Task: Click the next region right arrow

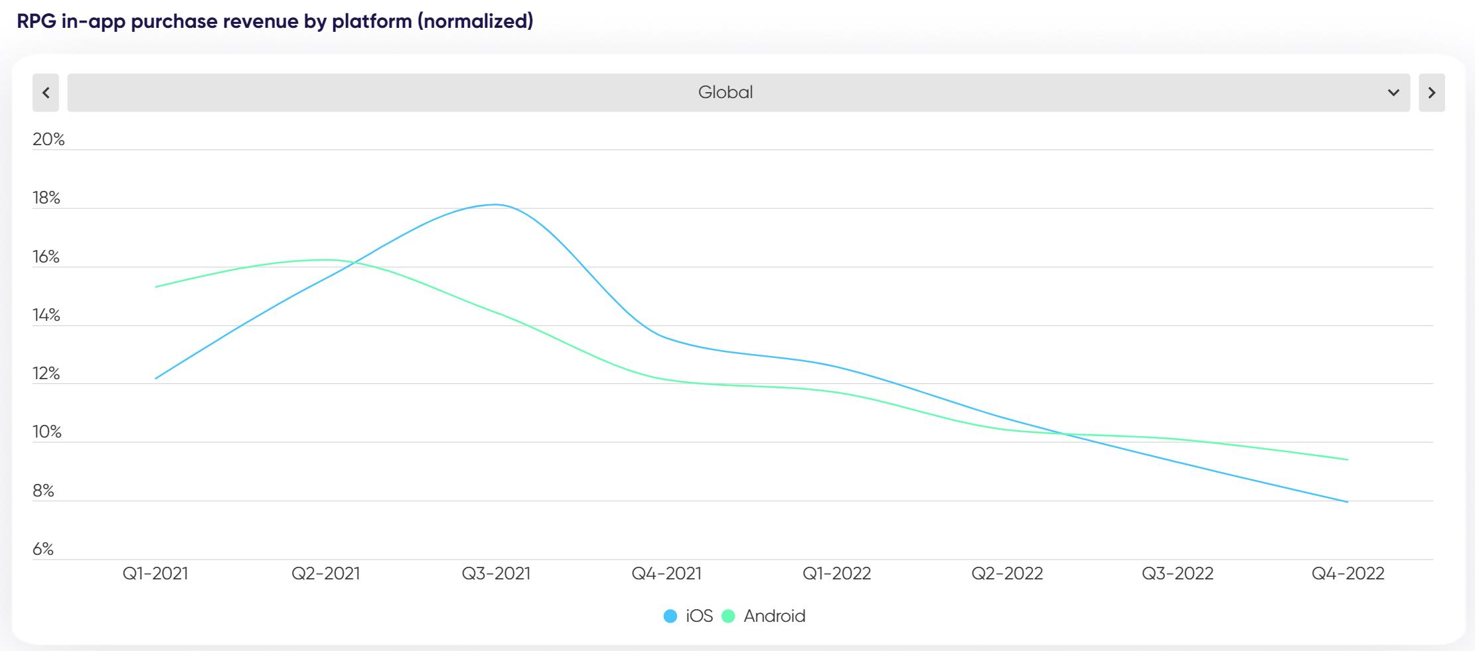Action: coord(1431,93)
